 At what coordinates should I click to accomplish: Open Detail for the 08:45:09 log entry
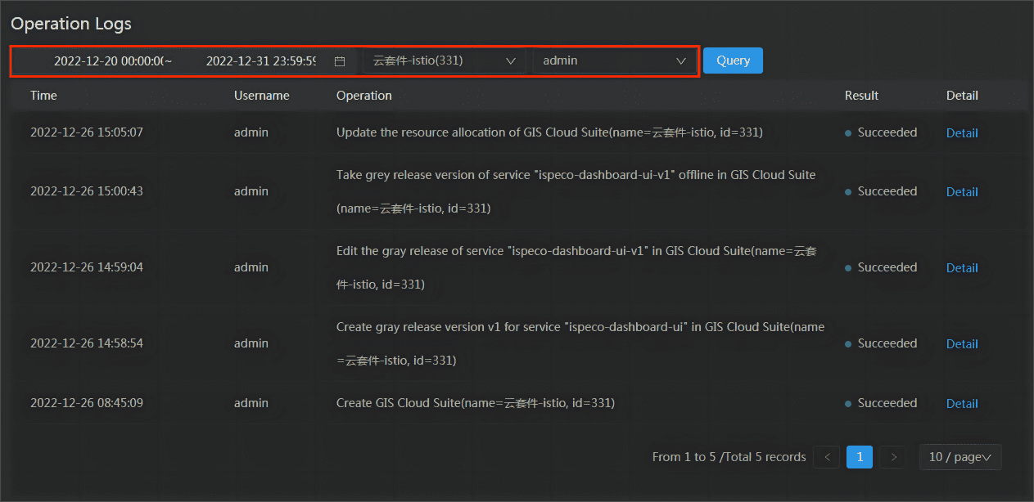(x=962, y=403)
